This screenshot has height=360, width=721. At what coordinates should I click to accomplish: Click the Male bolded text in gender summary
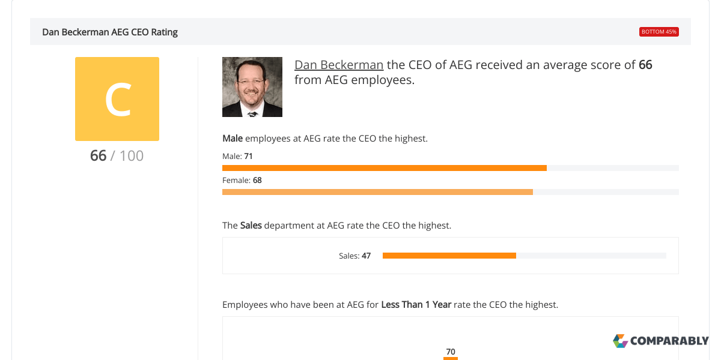(x=232, y=138)
